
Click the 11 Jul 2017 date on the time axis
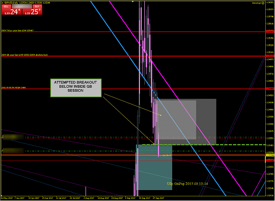(x=61, y=198)
